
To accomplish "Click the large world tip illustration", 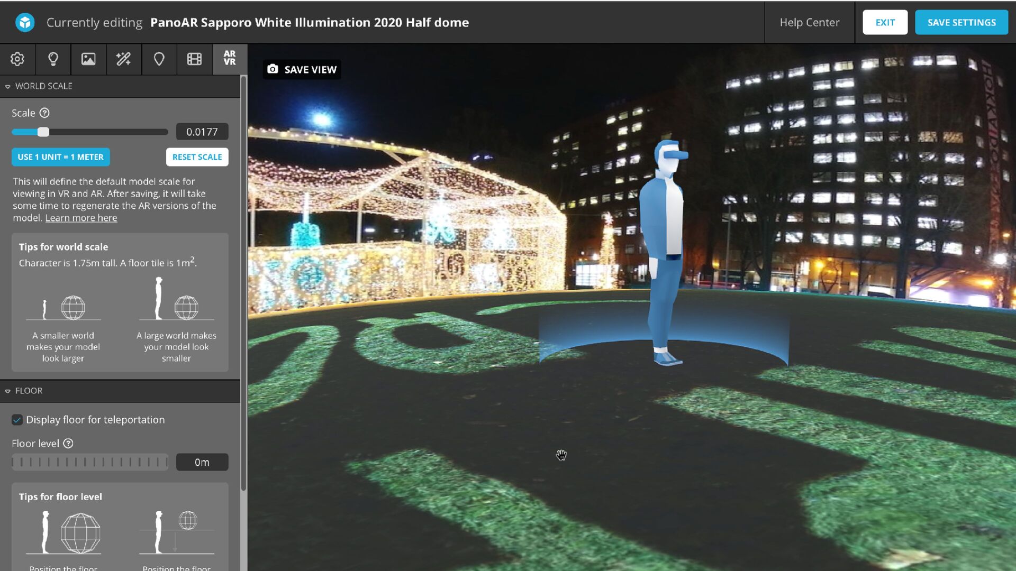I will click(176, 299).
